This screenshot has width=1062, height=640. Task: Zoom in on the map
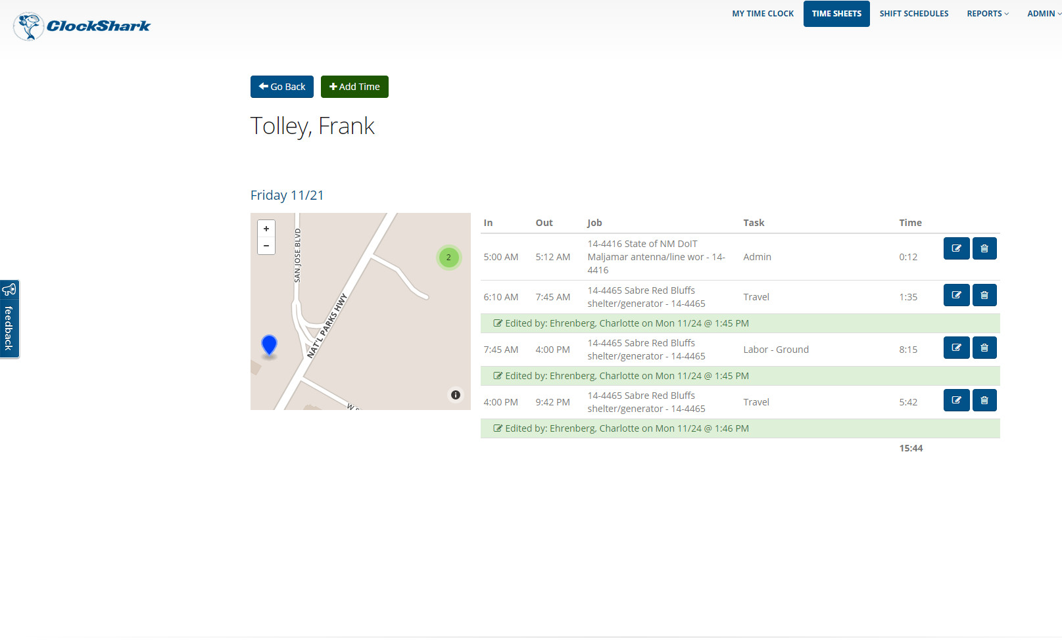pos(266,229)
